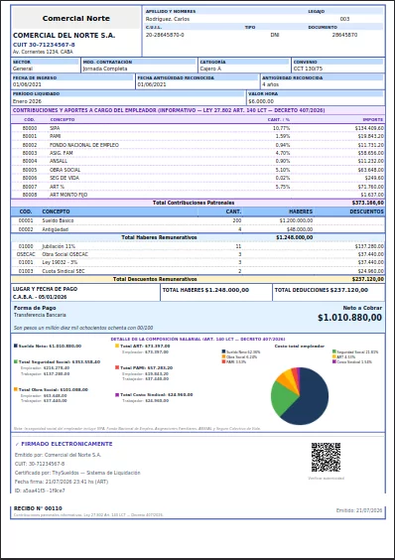The height and width of the screenshot is (560, 395).
Task: Click the orange Total Obra Social marker
Action: [15, 389]
